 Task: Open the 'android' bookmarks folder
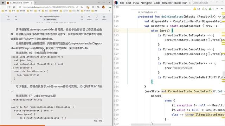pyautogui.click(x=64, y=11)
